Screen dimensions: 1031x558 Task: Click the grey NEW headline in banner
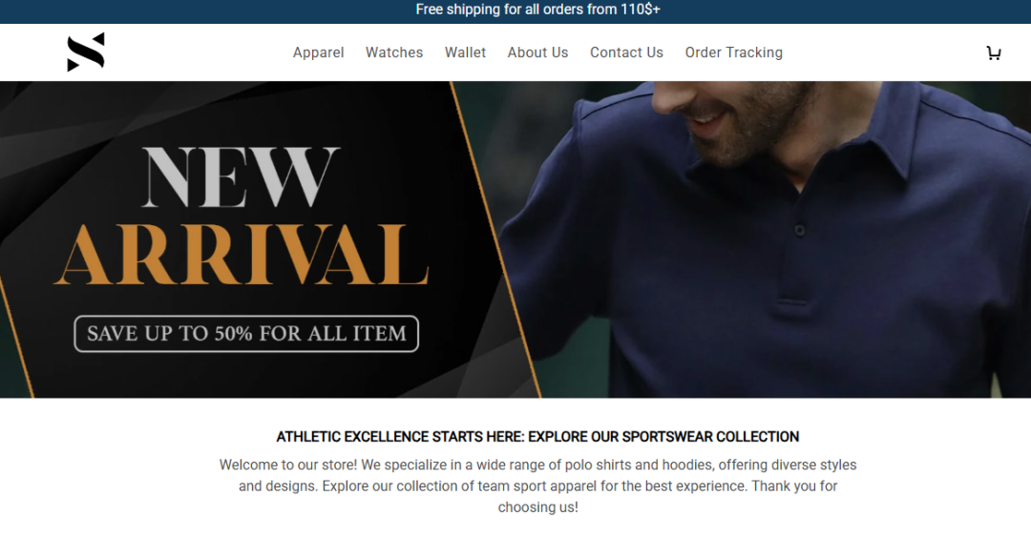241,176
